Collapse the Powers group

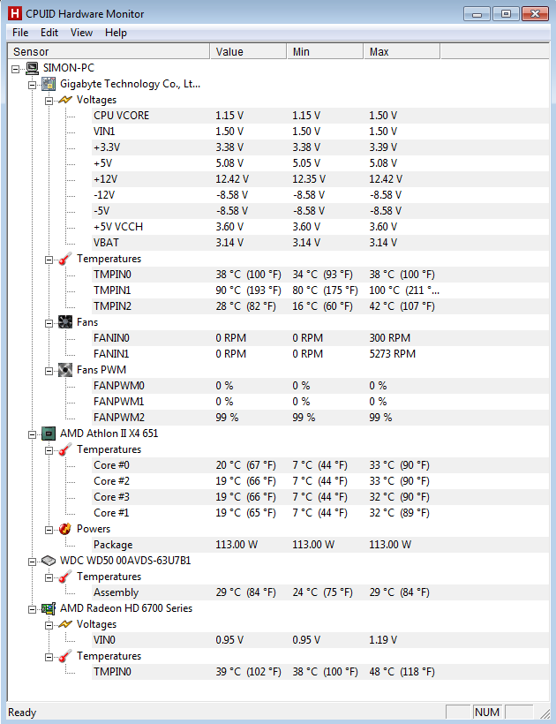(x=49, y=530)
